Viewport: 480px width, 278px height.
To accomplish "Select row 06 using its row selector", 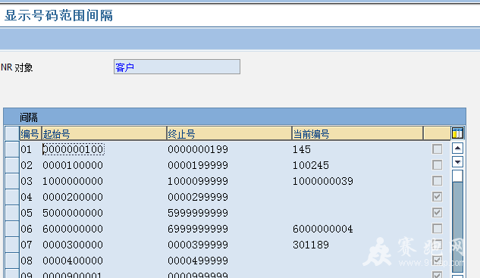I will [x=12, y=229].
